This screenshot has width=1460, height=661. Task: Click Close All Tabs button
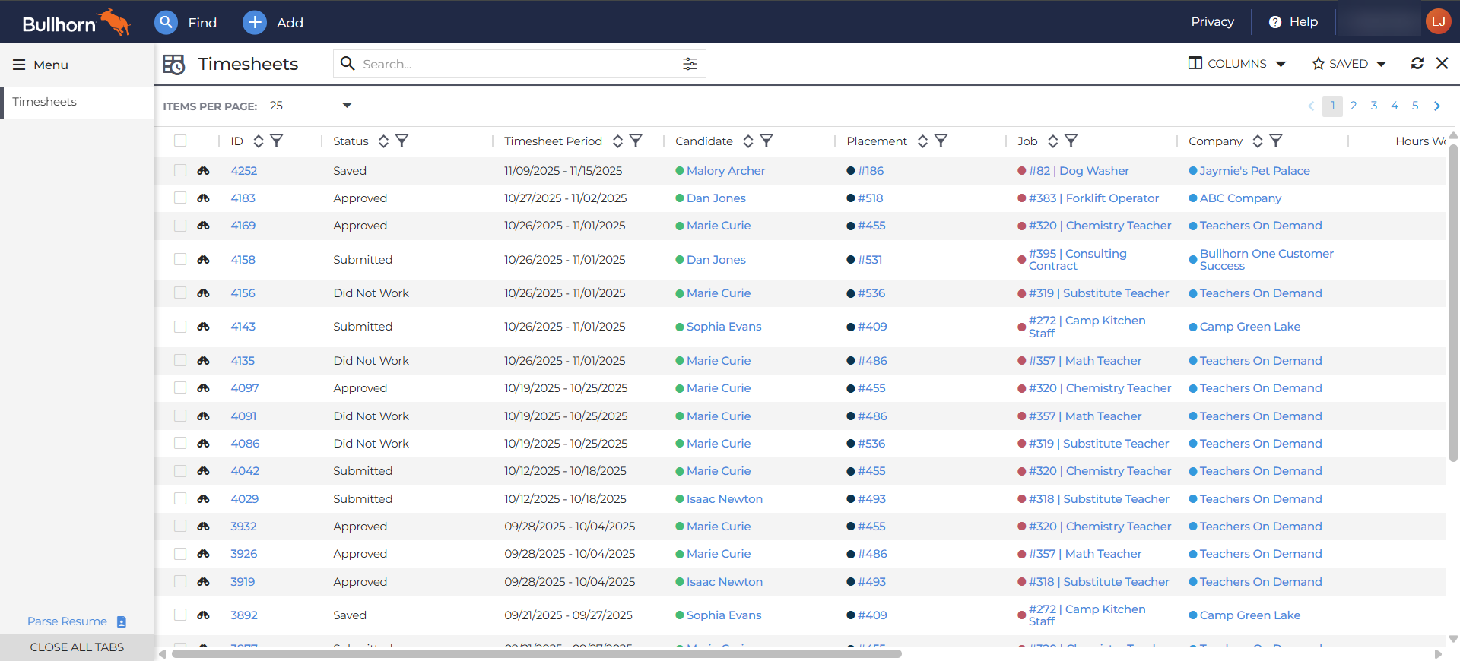pos(77,647)
